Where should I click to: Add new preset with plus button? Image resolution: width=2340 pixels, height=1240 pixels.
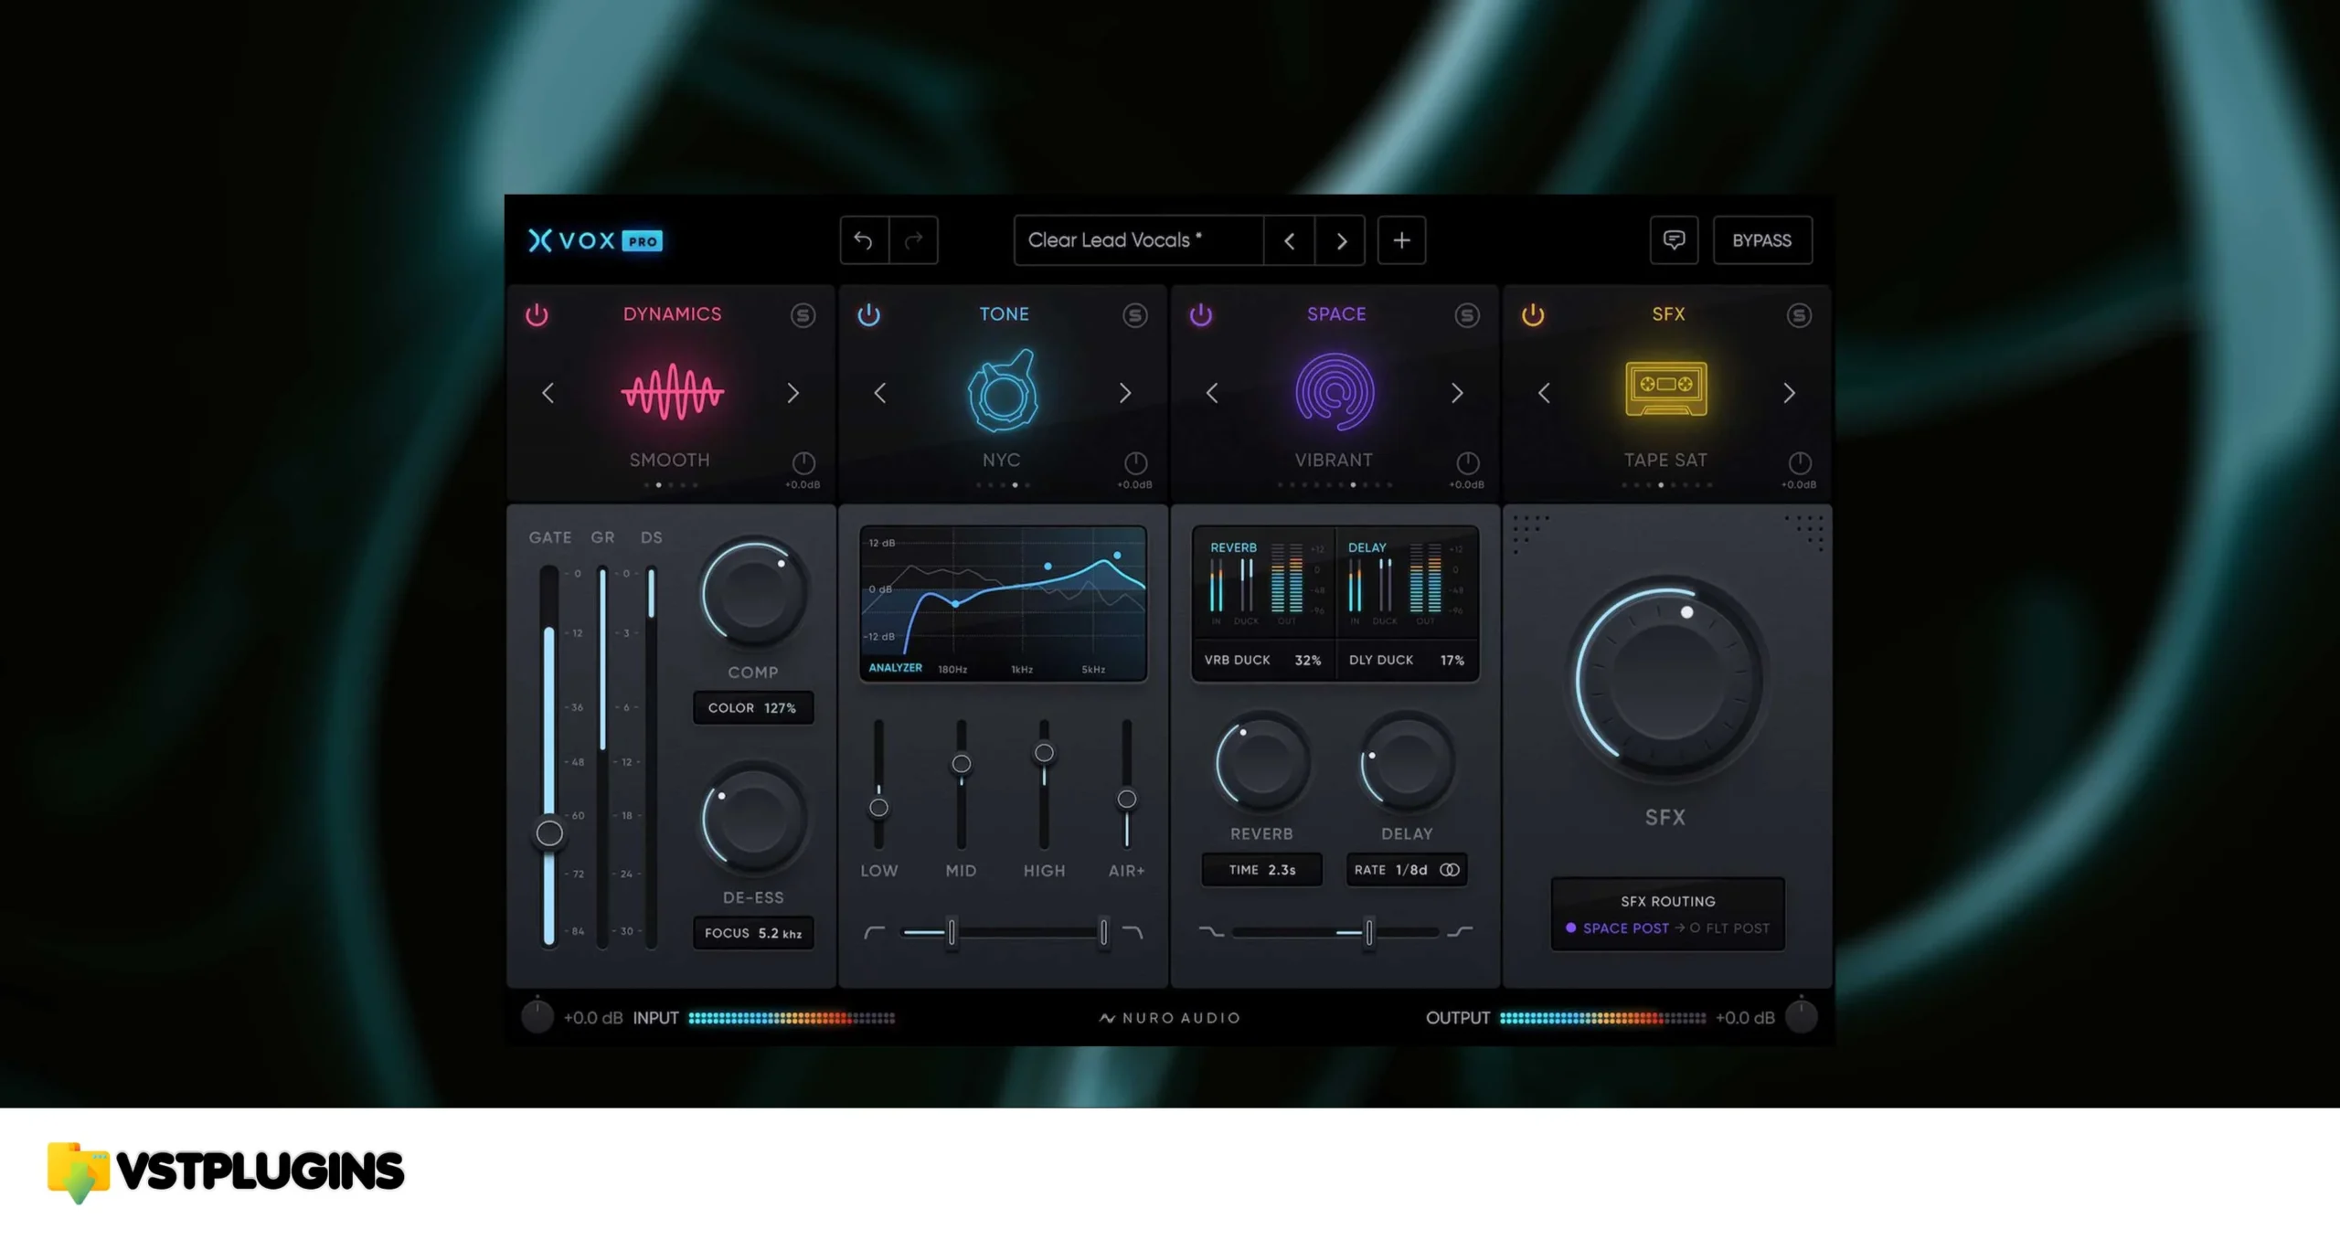[x=1401, y=240]
